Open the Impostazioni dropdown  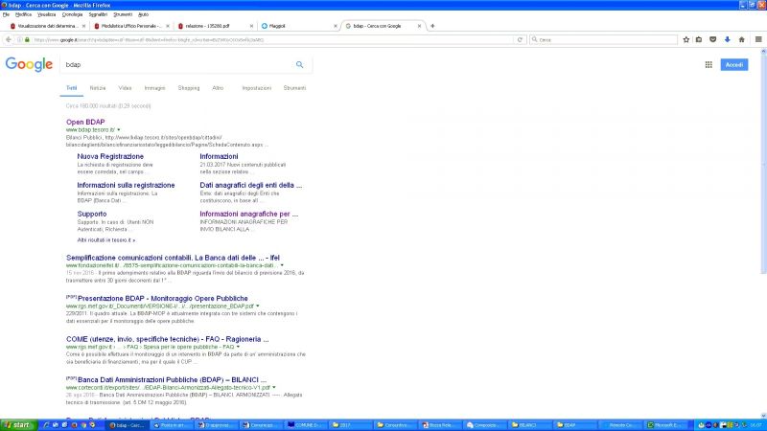256,88
